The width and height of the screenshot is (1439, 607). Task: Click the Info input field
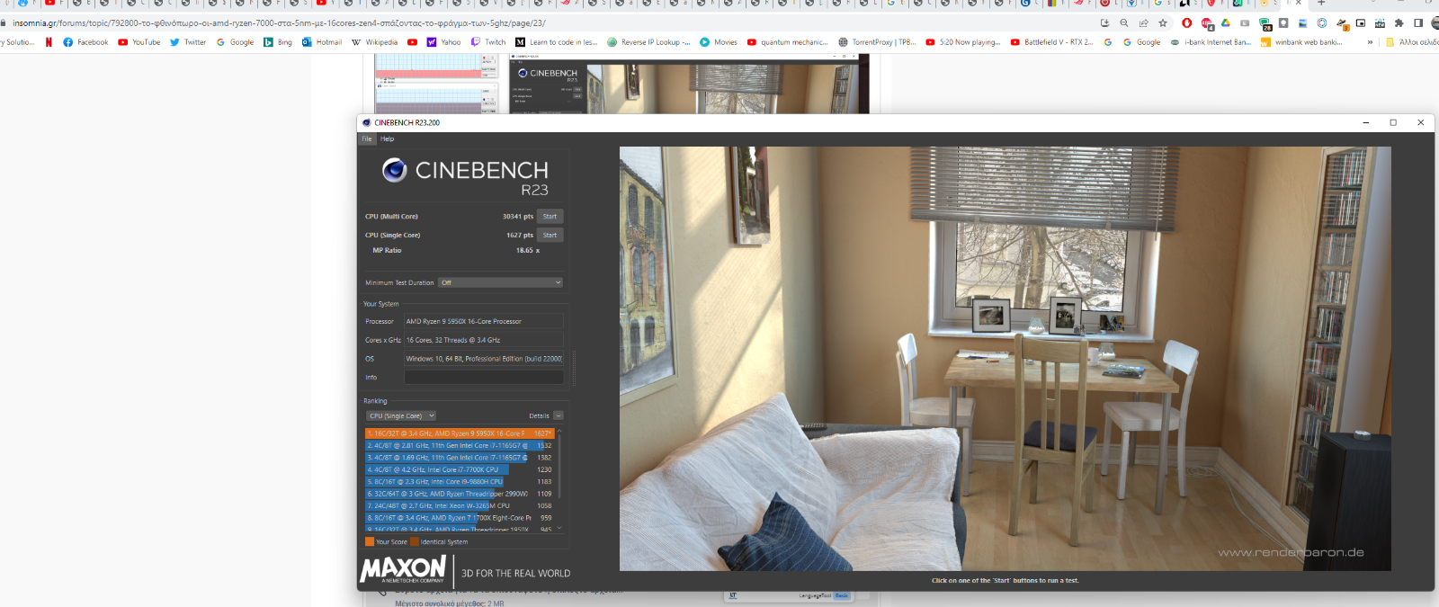(484, 378)
